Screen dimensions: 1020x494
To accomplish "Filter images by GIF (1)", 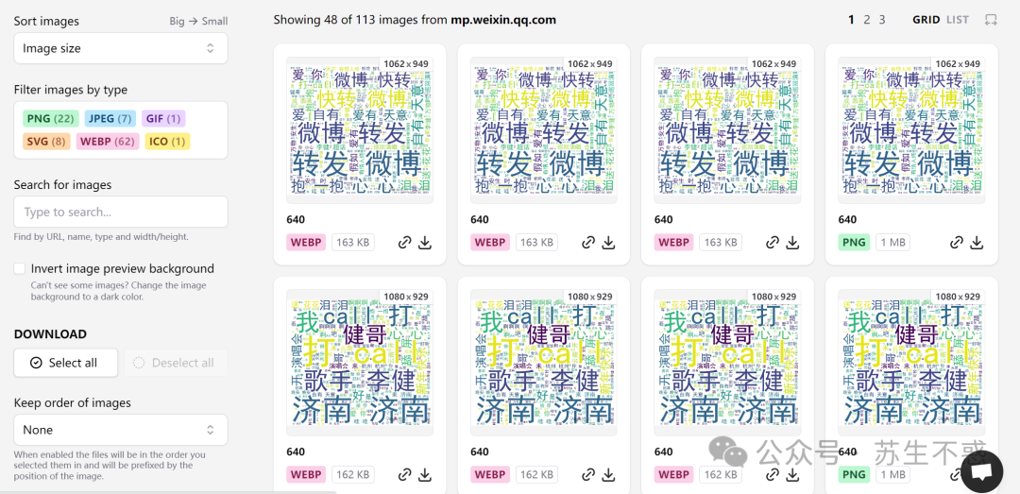I will pos(163,118).
